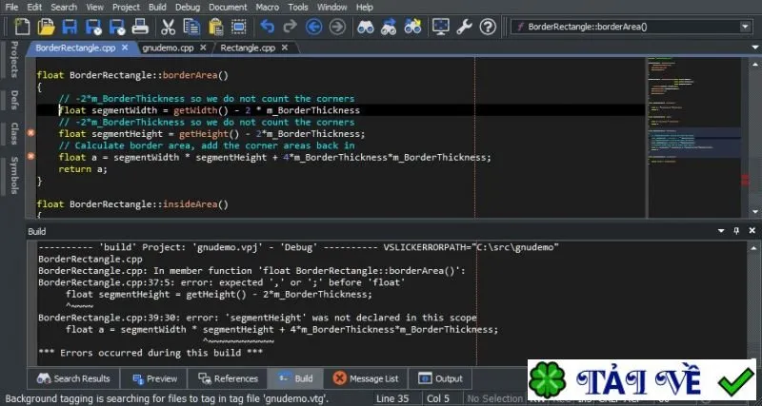
Task: Toggle the error marker beside segmentHeight line
Action: pos(30,133)
